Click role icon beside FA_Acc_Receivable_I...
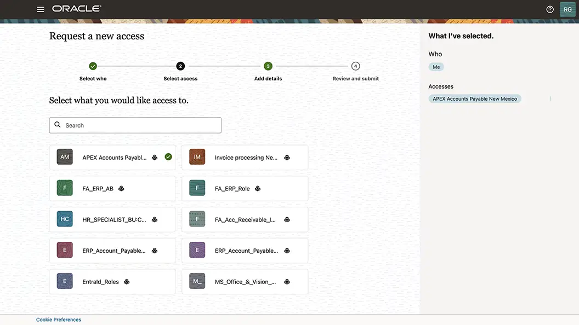Viewport: 579px width, 325px height. coord(287,219)
